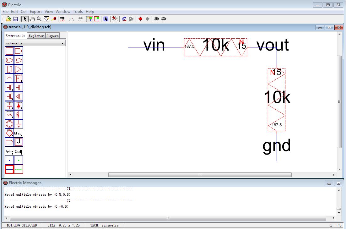Expand the Normal capacitor component

(x=9, y=105)
